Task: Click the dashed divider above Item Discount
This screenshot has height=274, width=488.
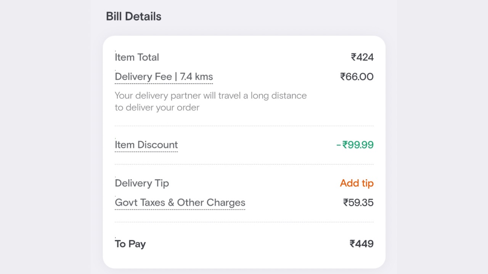Action: pos(244,126)
